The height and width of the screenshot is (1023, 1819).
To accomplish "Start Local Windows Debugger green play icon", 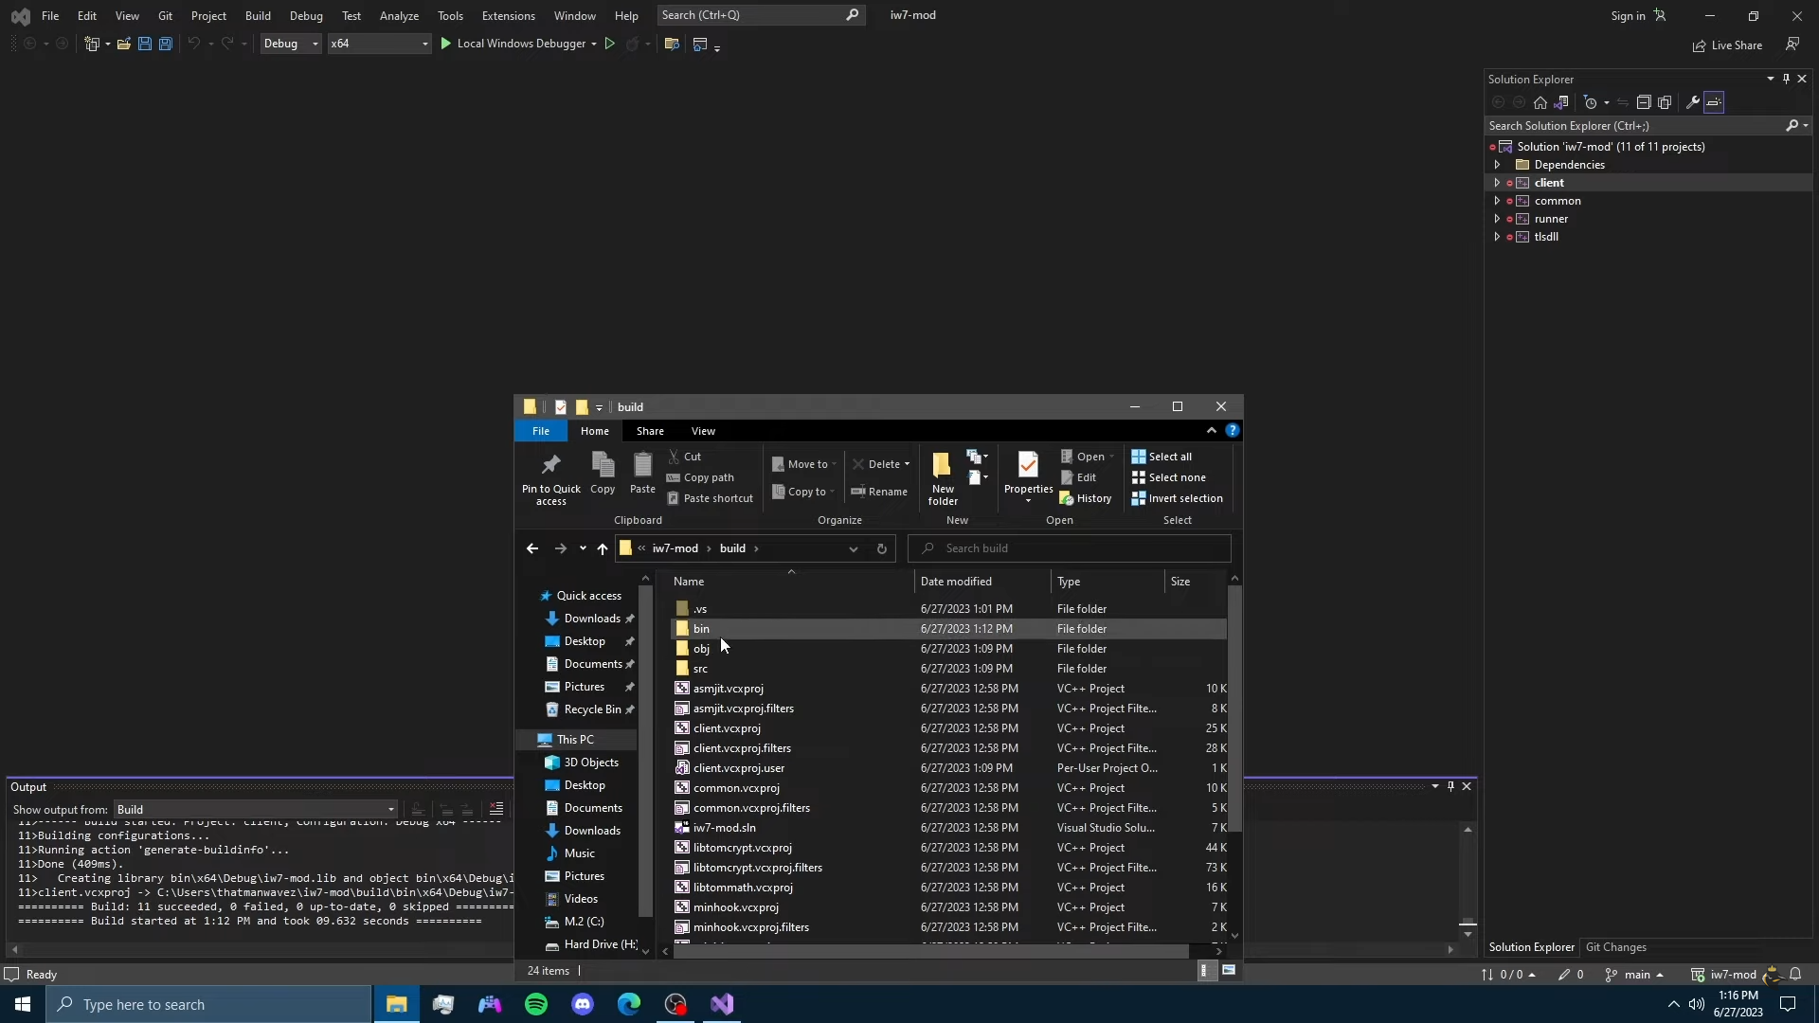I will point(445,44).
